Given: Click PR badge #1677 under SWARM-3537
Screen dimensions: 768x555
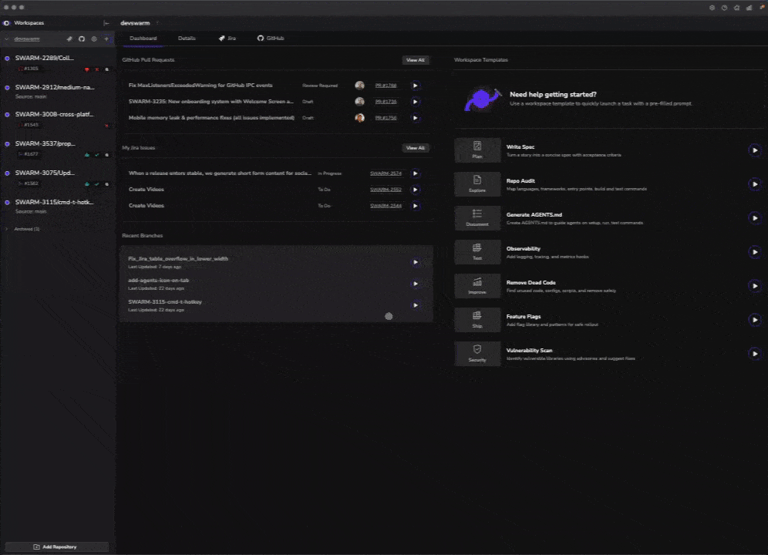Looking at the screenshot, I should (x=29, y=154).
